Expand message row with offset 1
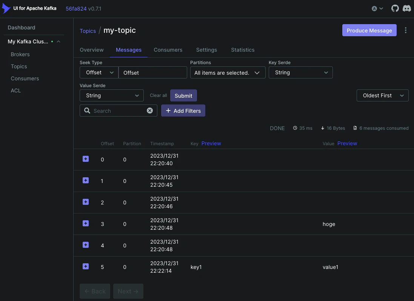414x301 pixels. [x=86, y=180]
